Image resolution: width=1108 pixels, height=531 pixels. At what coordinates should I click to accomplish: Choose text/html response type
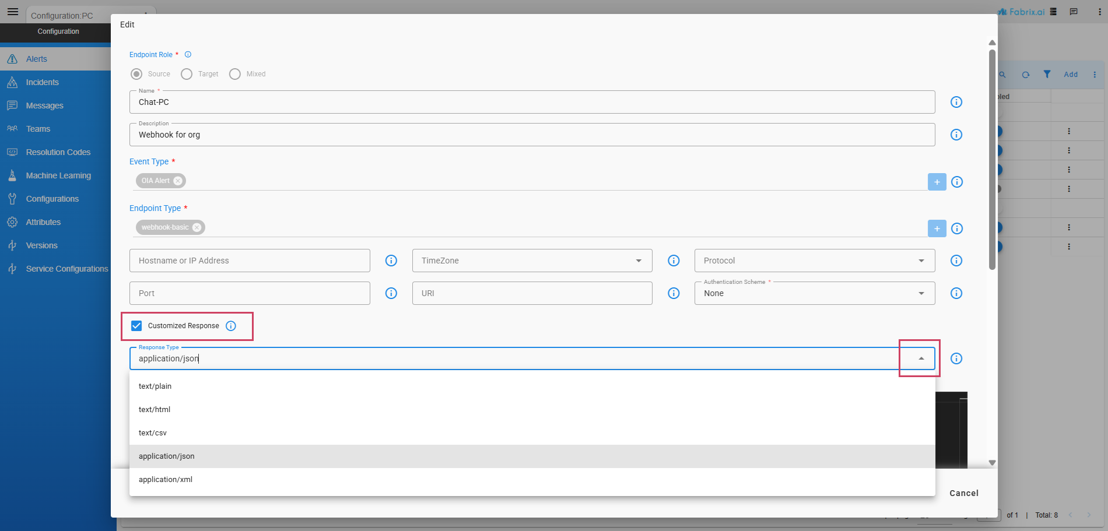click(532, 410)
